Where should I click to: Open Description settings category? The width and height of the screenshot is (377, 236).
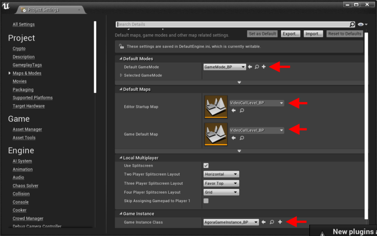(24, 57)
